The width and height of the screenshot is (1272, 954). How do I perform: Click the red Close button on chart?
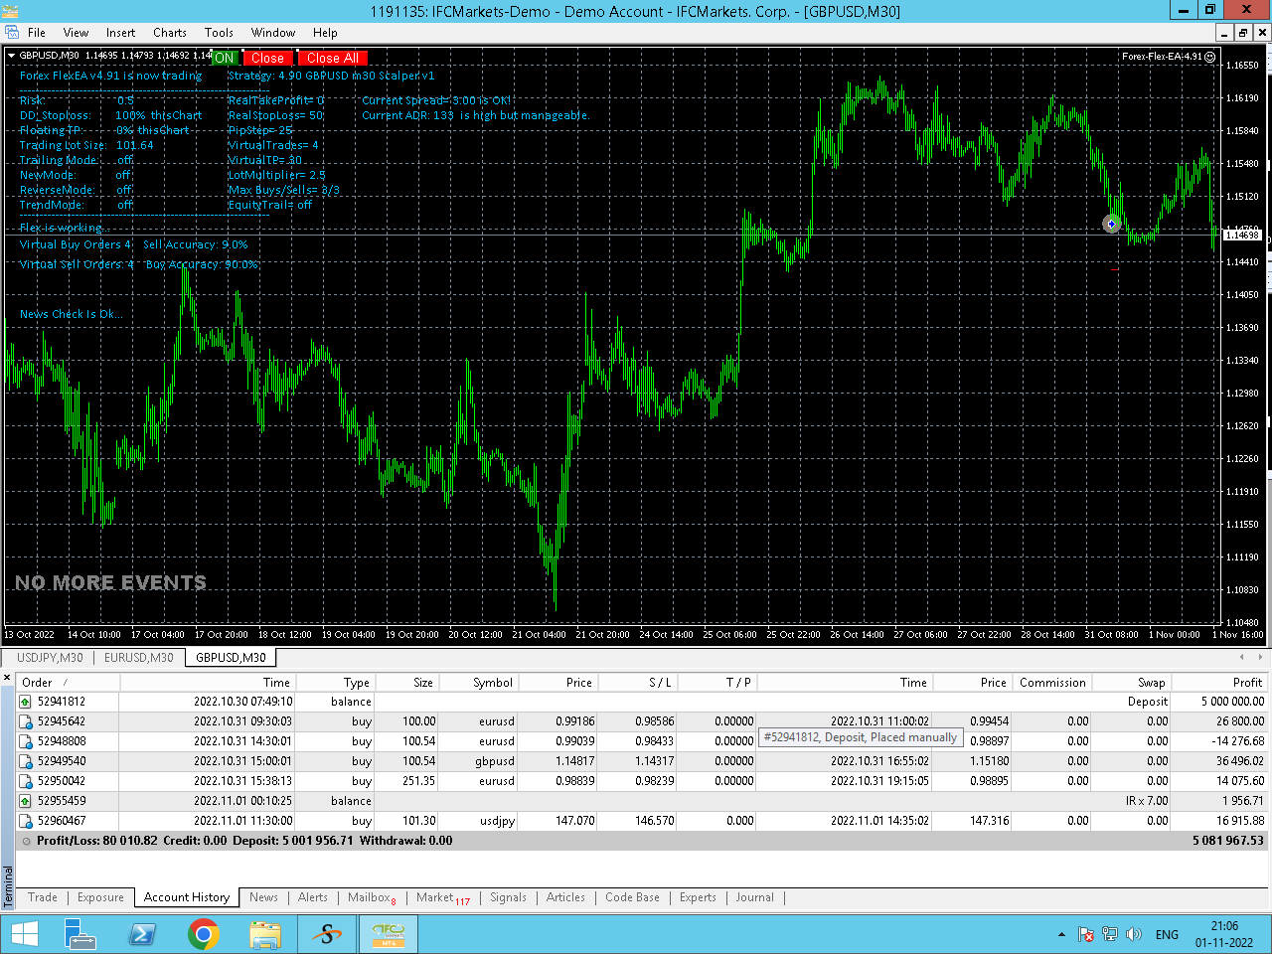click(267, 58)
